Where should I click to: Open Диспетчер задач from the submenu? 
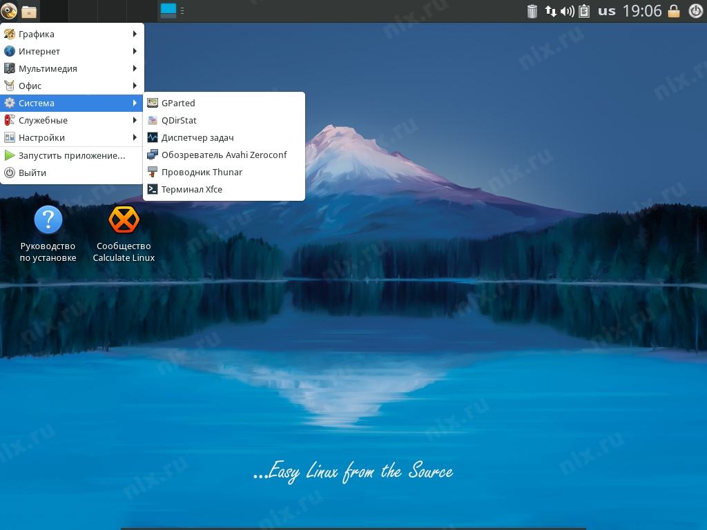point(197,137)
